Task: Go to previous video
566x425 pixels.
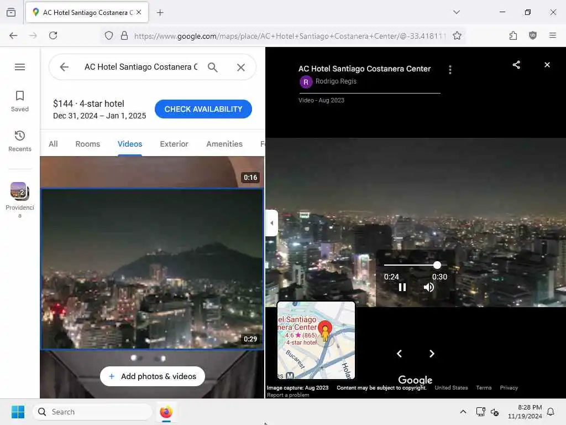Action: click(x=399, y=354)
